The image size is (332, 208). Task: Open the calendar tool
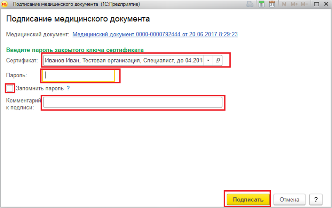pyautogui.click(x=272, y=4)
